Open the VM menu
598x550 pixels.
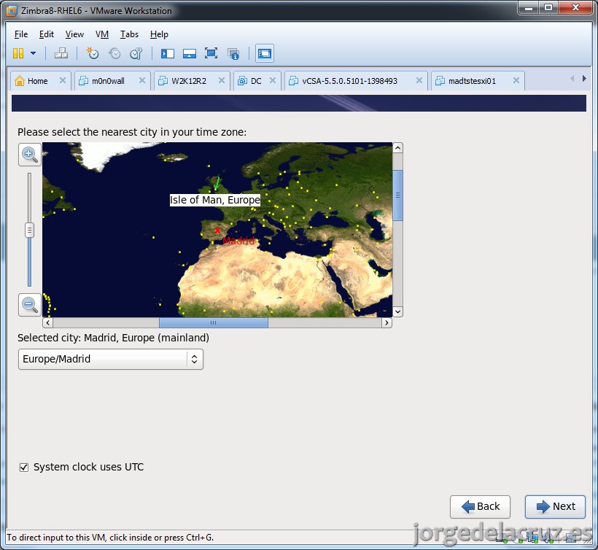click(102, 34)
